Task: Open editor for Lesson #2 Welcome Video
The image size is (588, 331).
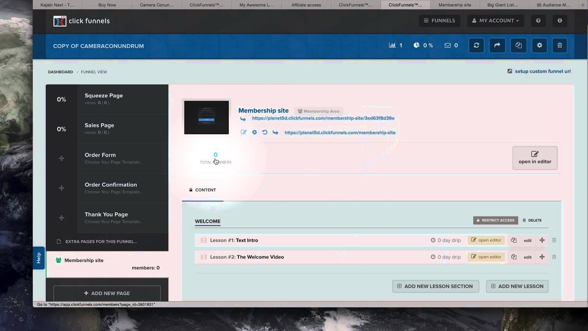Action: (486, 257)
